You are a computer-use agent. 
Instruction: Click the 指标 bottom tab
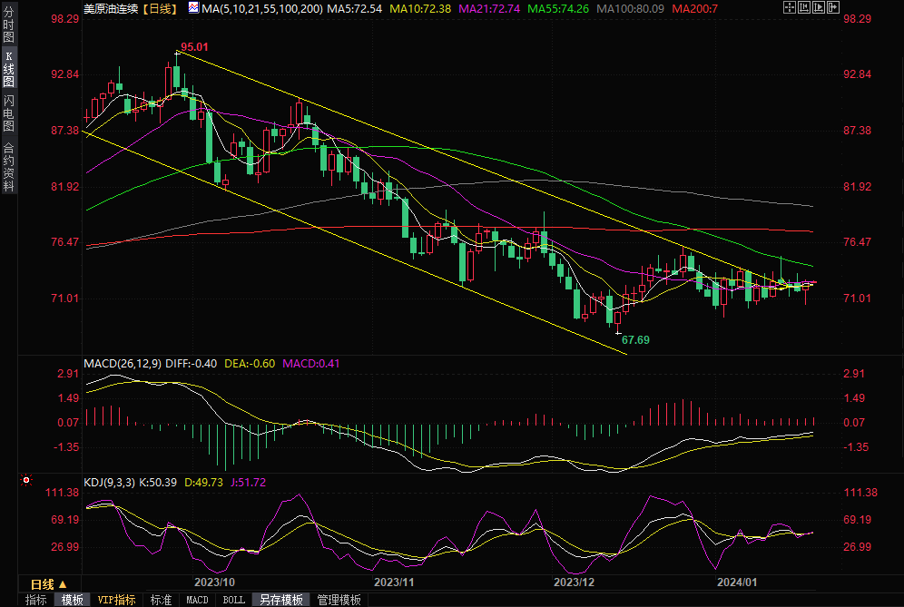(35, 600)
